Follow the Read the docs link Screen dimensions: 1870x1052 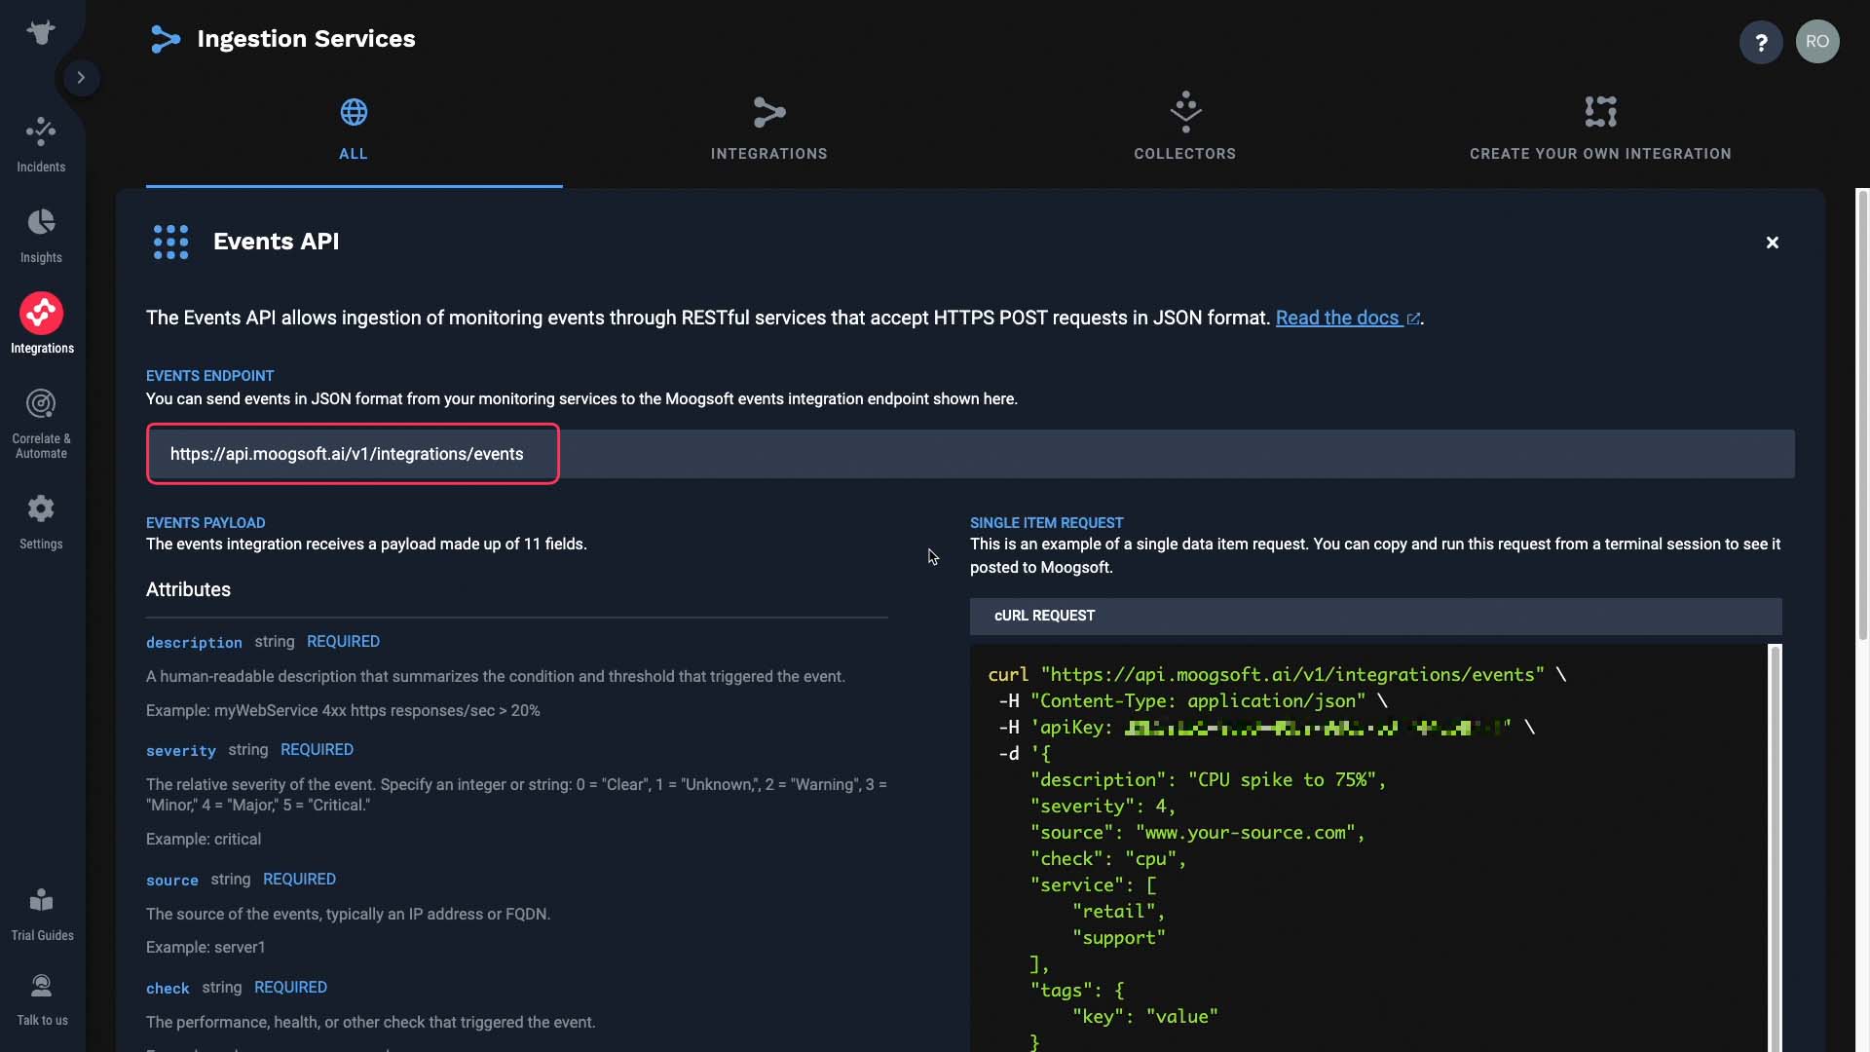point(1347,318)
